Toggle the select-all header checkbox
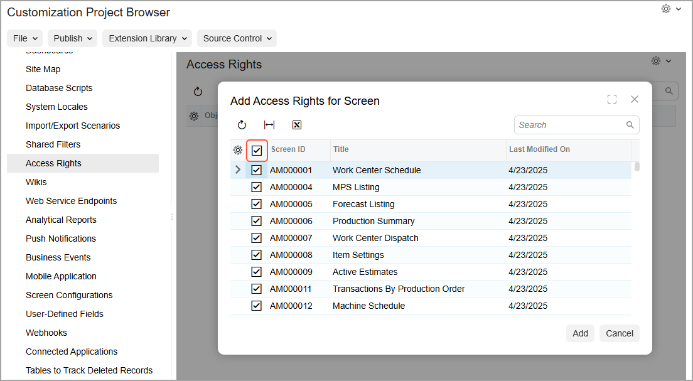Viewport: 693px width, 381px height. pyautogui.click(x=257, y=150)
